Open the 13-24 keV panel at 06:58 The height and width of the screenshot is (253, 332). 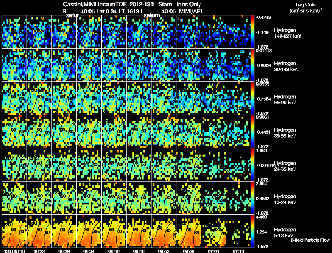pyautogui.click(x=189, y=198)
